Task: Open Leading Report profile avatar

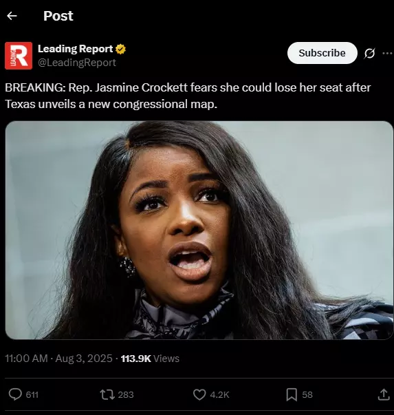Action: tap(19, 56)
